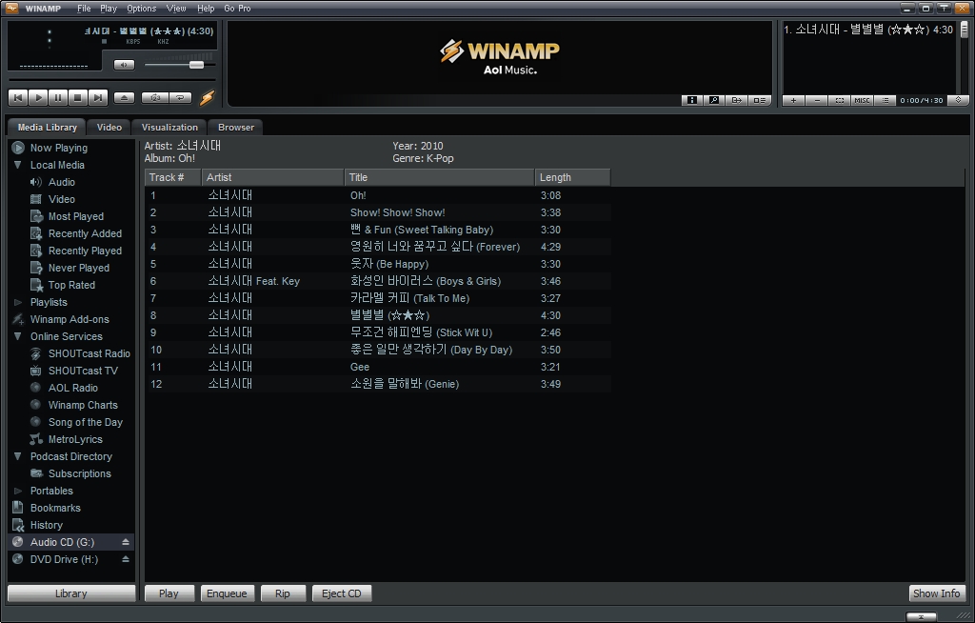Add files with the playlist plus button

[x=793, y=100]
